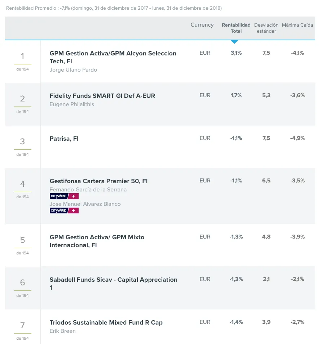View manager Jose Manuel Alvarez Blanco

[x=85, y=204]
